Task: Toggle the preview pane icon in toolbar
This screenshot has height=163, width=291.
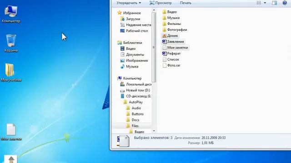Action: click(x=275, y=3)
